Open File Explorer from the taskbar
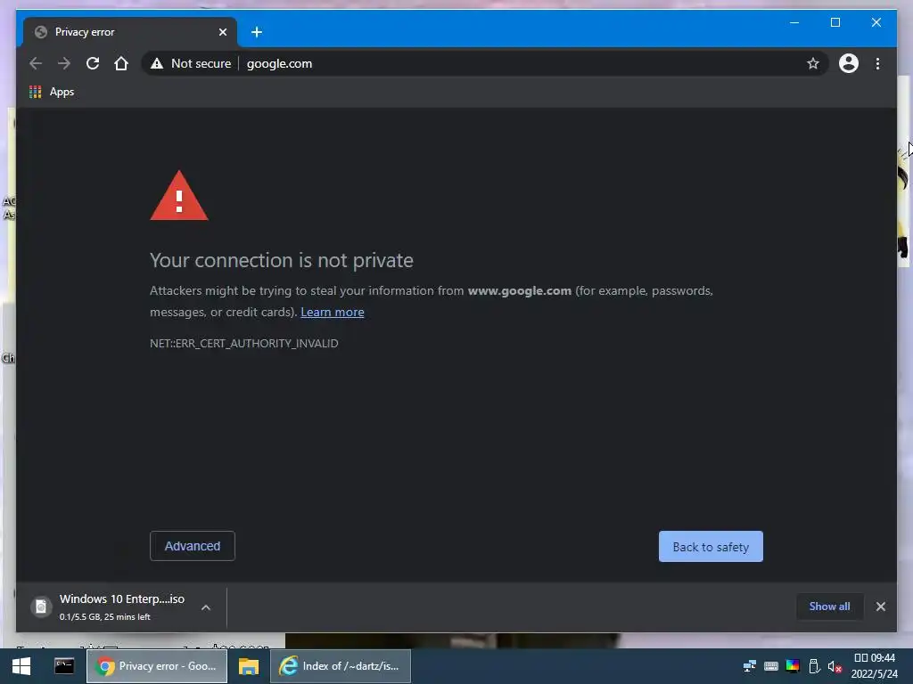Viewport: 913px width, 684px height. point(249,666)
